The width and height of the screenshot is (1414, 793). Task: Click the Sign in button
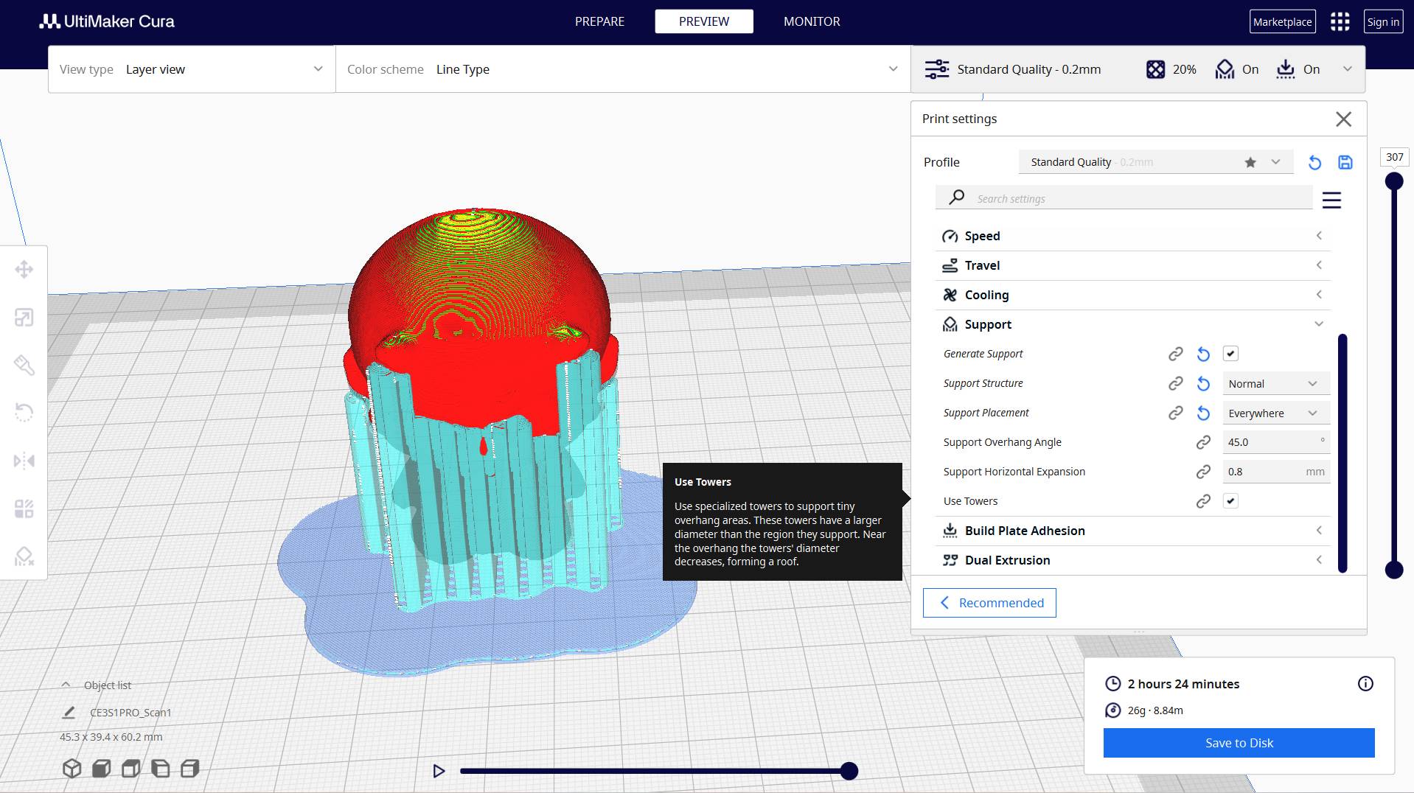pyautogui.click(x=1383, y=21)
